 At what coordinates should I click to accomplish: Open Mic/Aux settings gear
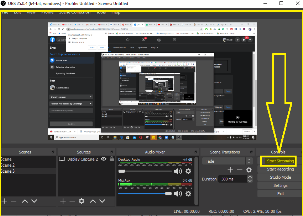click(188, 193)
